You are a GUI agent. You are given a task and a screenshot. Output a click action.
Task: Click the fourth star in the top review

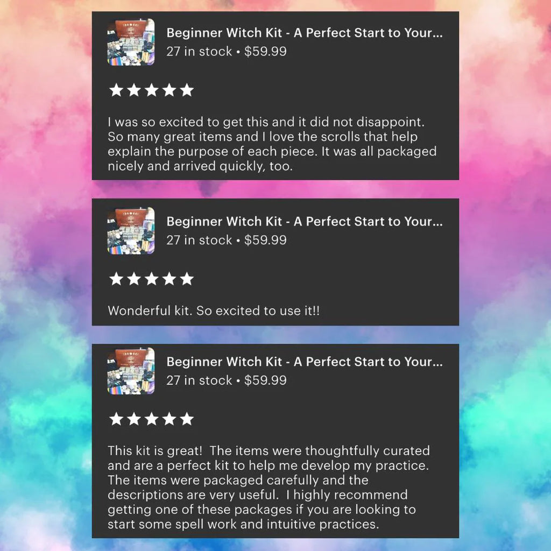(x=169, y=90)
